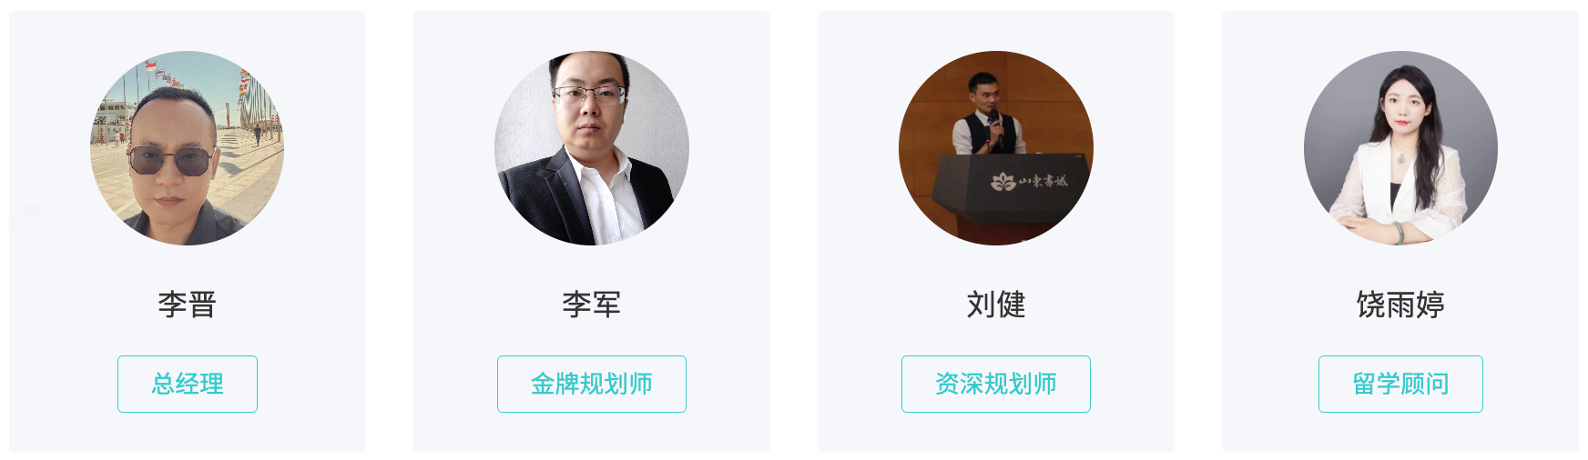1588x460 pixels.
Task: Select the name text 刘健
Action: [996, 304]
